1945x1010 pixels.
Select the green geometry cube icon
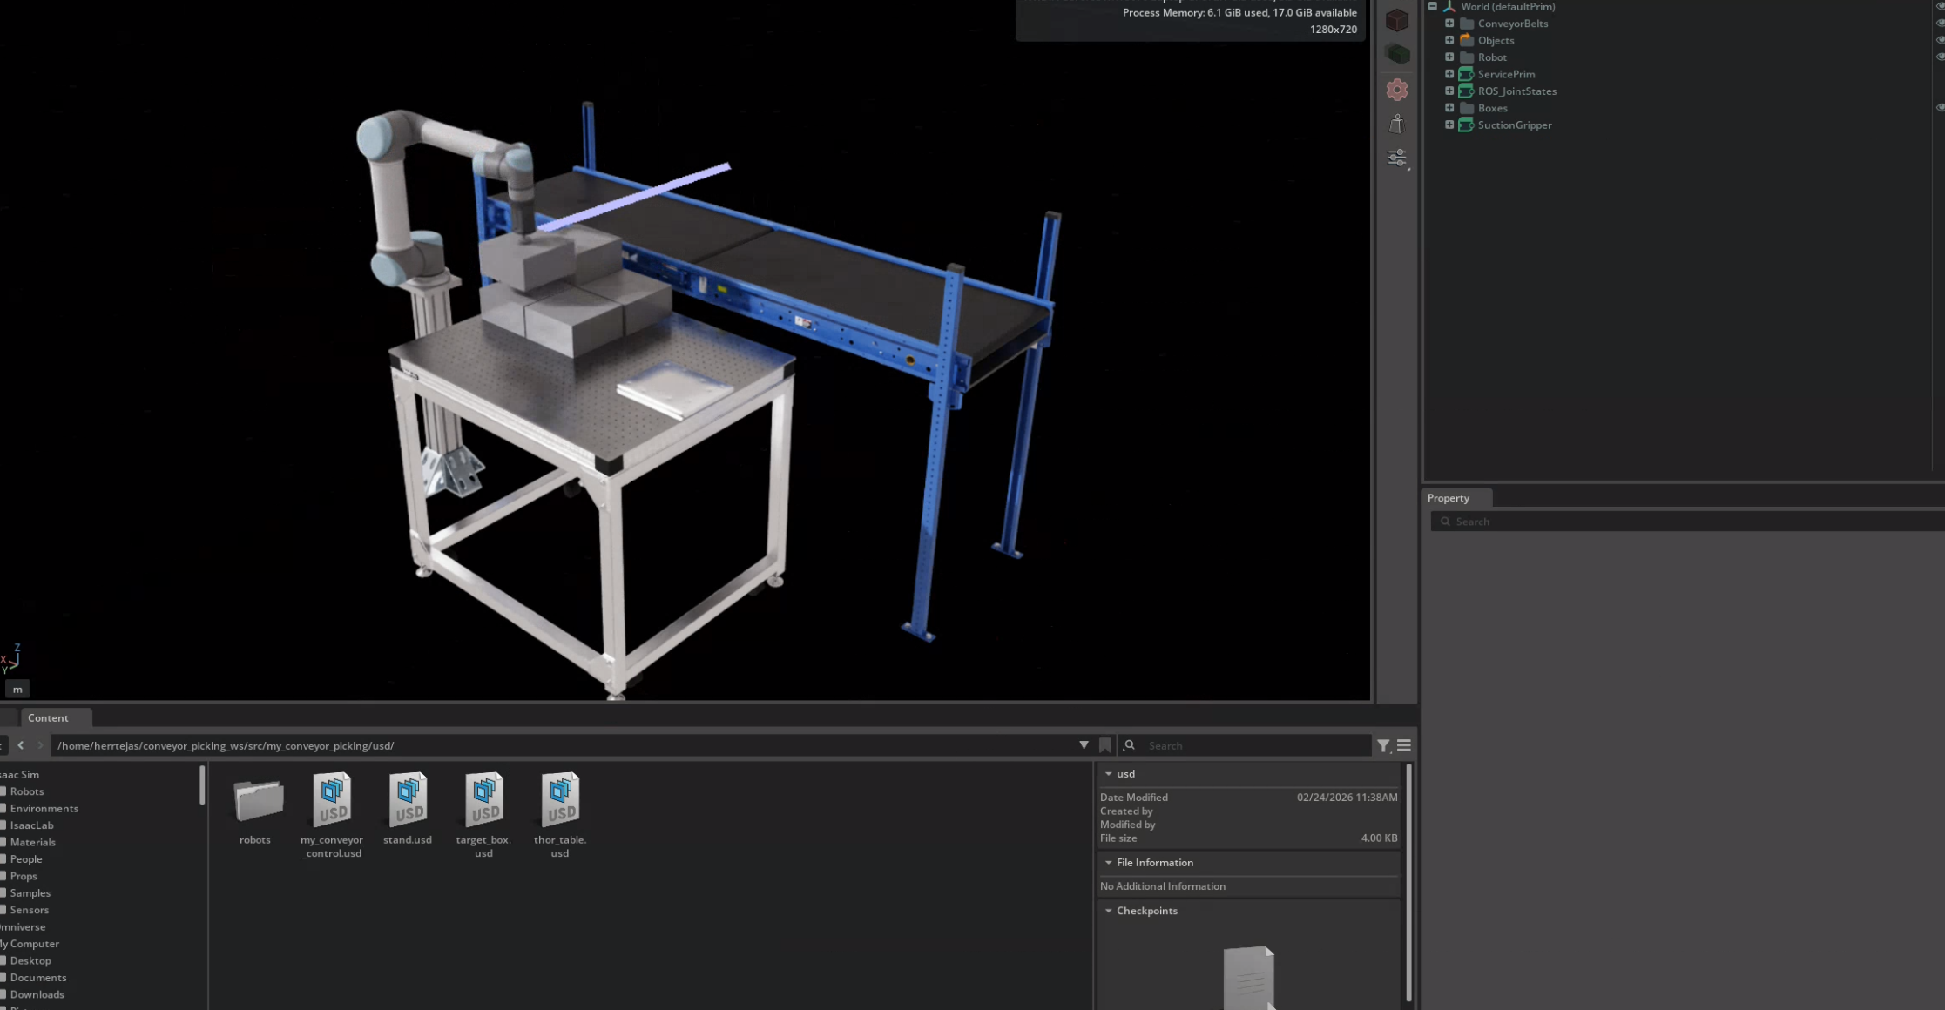point(1397,53)
